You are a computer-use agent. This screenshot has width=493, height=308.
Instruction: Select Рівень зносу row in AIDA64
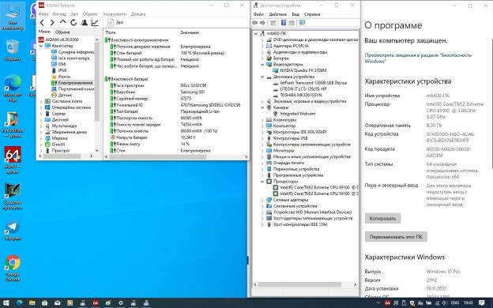(176, 144)
